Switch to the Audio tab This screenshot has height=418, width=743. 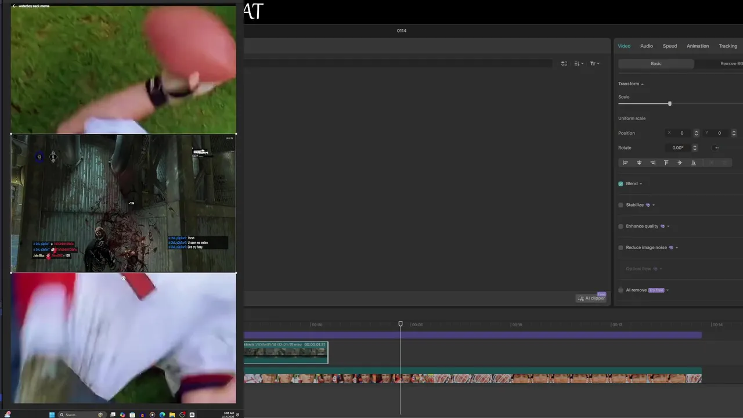pos(647,46)
